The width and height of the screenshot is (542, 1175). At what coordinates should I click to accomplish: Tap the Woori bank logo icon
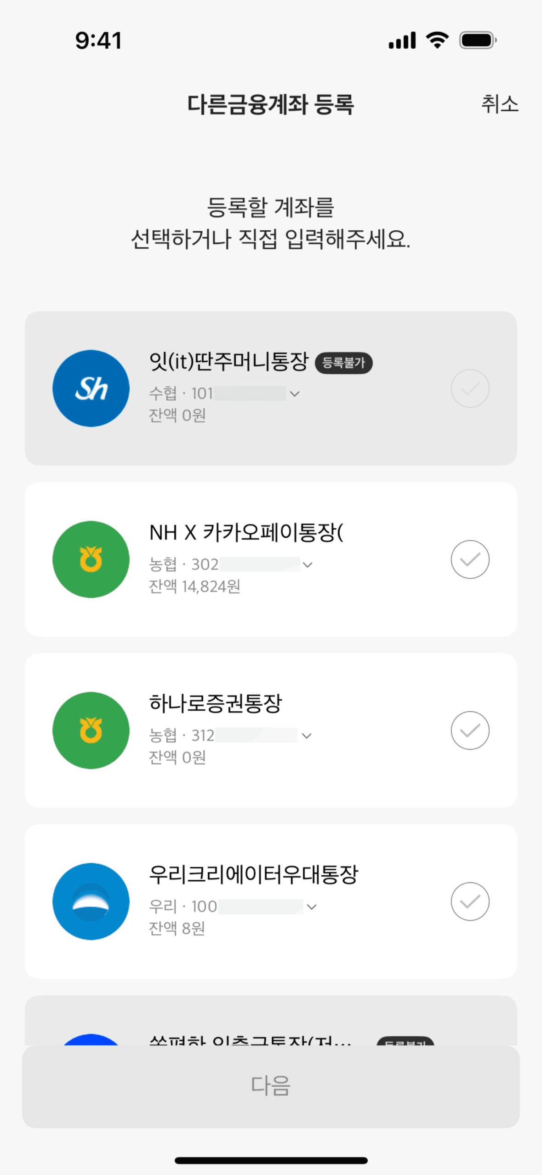tap(91, 901)
